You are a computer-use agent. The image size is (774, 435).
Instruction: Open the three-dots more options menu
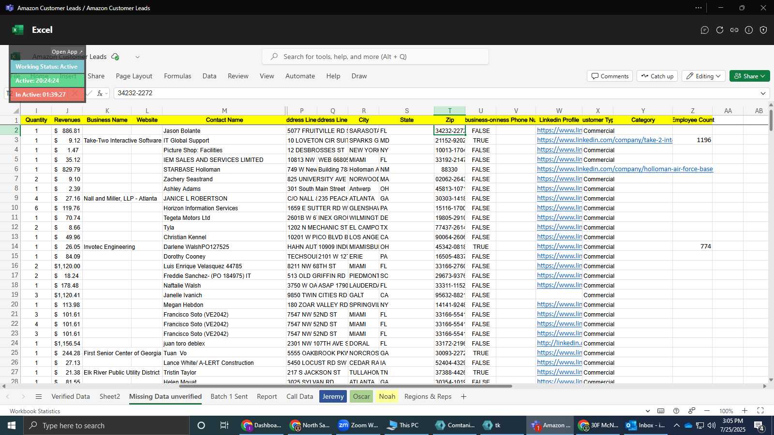click(x=699, y=8)
